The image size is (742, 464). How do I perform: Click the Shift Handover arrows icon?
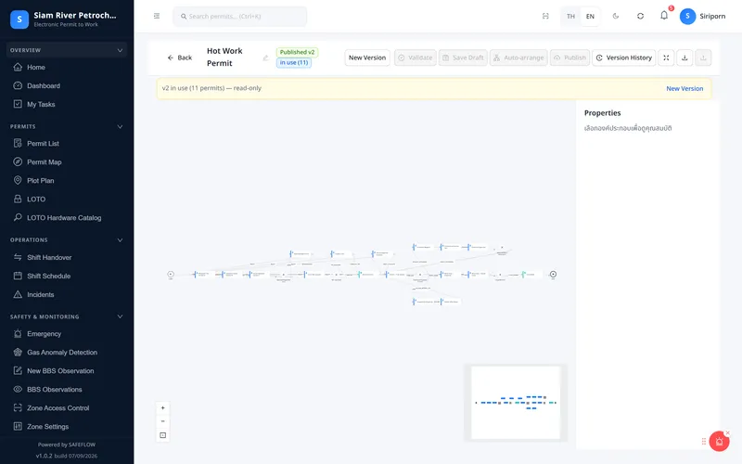pyautogui.click(x=18, y=257)
